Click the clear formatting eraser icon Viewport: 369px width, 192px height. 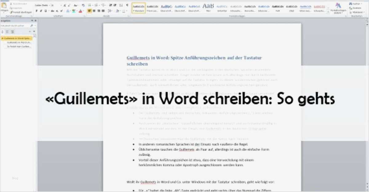coord(83,5)
